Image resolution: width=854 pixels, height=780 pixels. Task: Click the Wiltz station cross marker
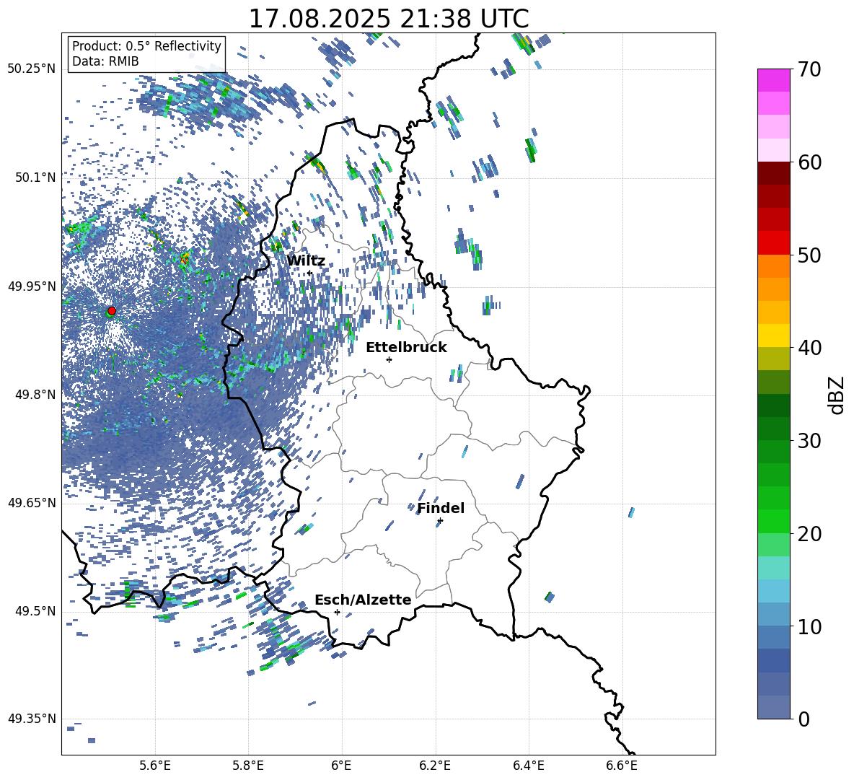(310, 273)
